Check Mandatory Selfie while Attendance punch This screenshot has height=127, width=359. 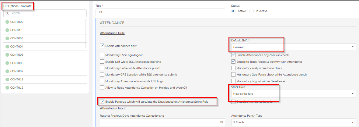[x=102, y=68]
